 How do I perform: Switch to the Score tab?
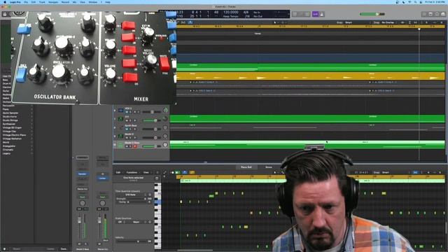[269, 167]
